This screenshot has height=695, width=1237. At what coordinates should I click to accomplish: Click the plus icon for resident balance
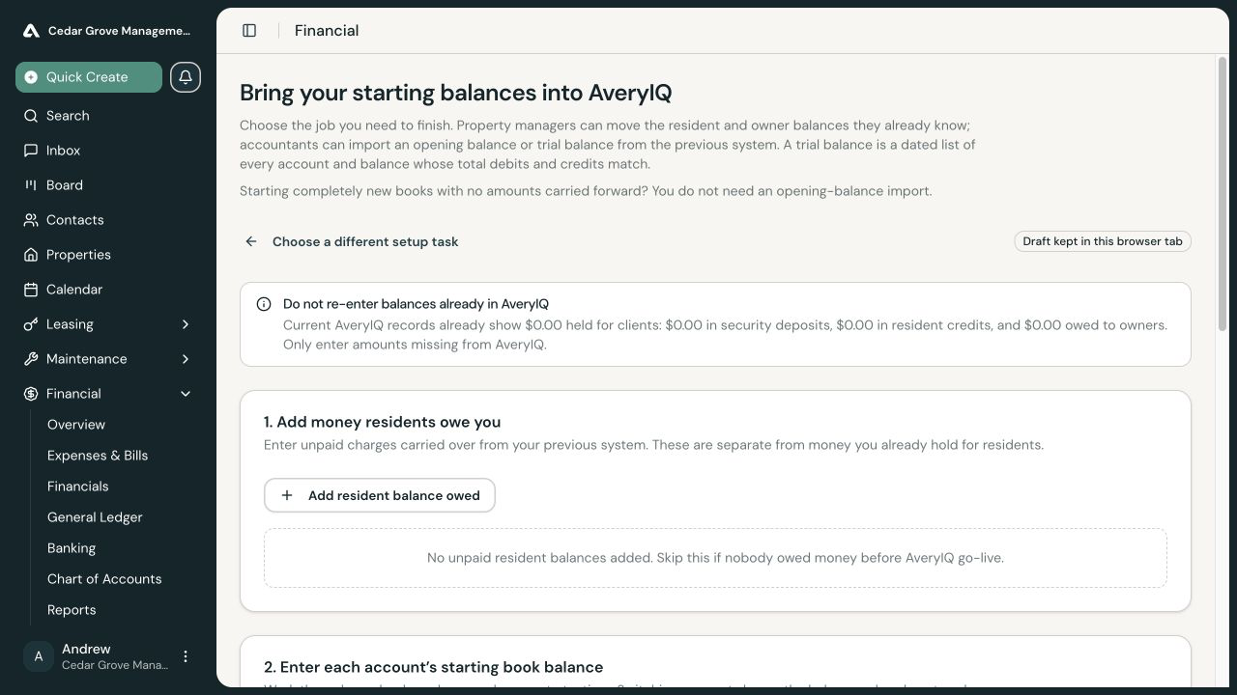point(287,495)
